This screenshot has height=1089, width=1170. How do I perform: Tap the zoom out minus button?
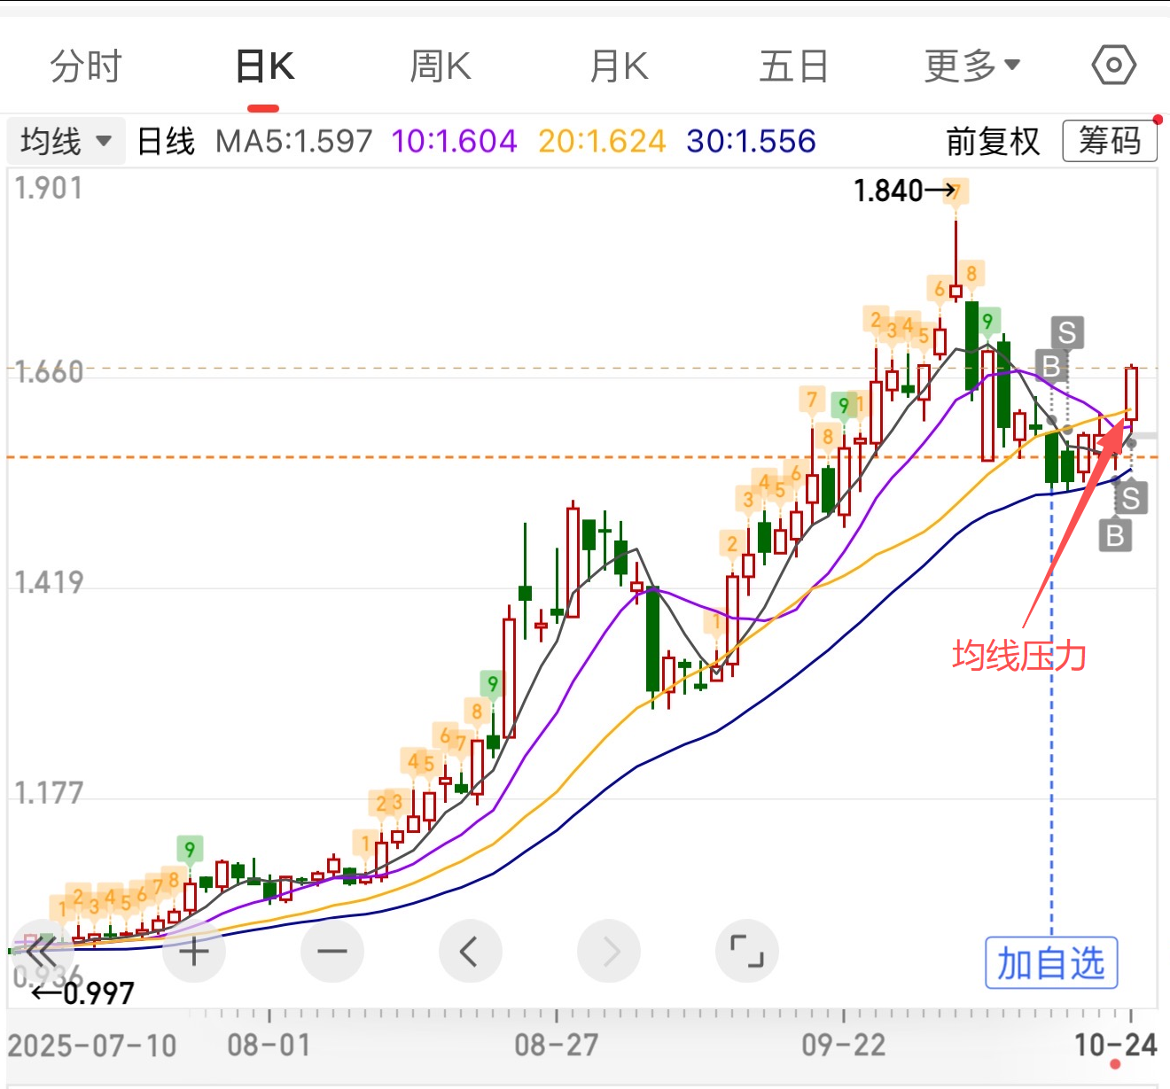pyautogui.click(x=332, y=952)
